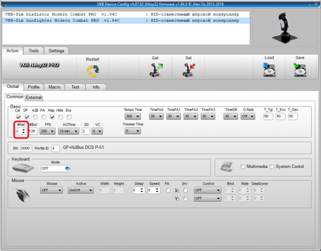The width and height of the screenshot is (321, 251).
Task: Toggle the mouse FA checkbox
Action: [168, 190]
